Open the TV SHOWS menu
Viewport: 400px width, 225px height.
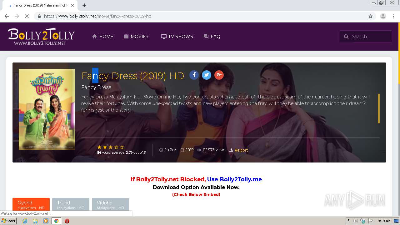point(177,37)
